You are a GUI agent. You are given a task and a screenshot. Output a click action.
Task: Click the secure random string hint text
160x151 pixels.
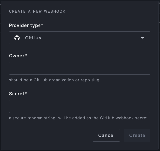(x=78, y=118)
